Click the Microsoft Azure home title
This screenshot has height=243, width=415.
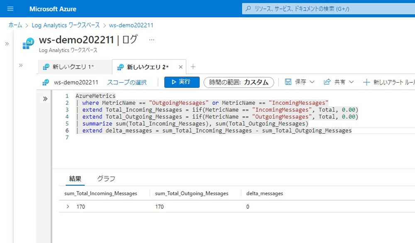53,9
